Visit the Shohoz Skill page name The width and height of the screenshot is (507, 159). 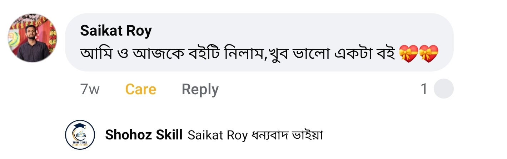point(144,135)
